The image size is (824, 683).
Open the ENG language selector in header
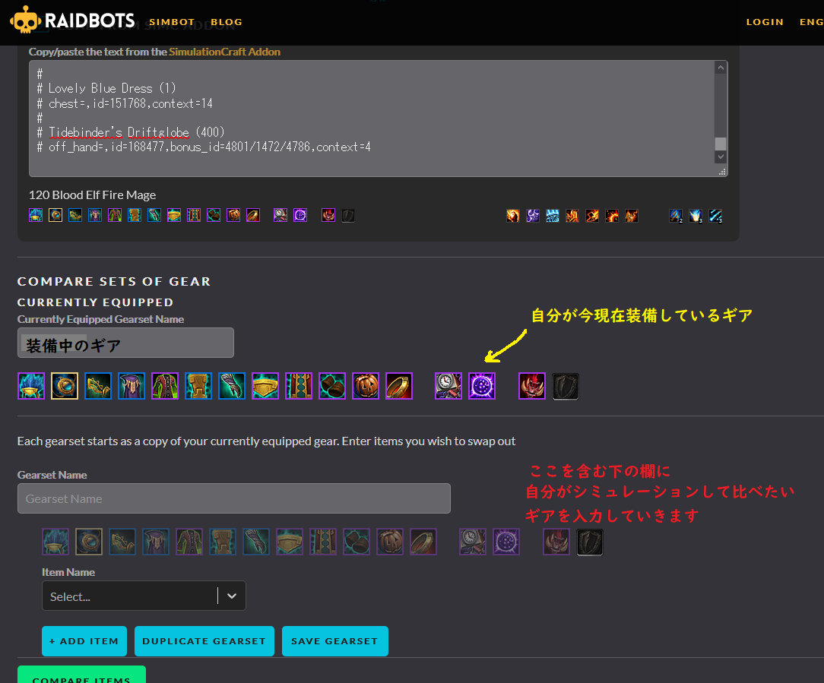point(811,22)
